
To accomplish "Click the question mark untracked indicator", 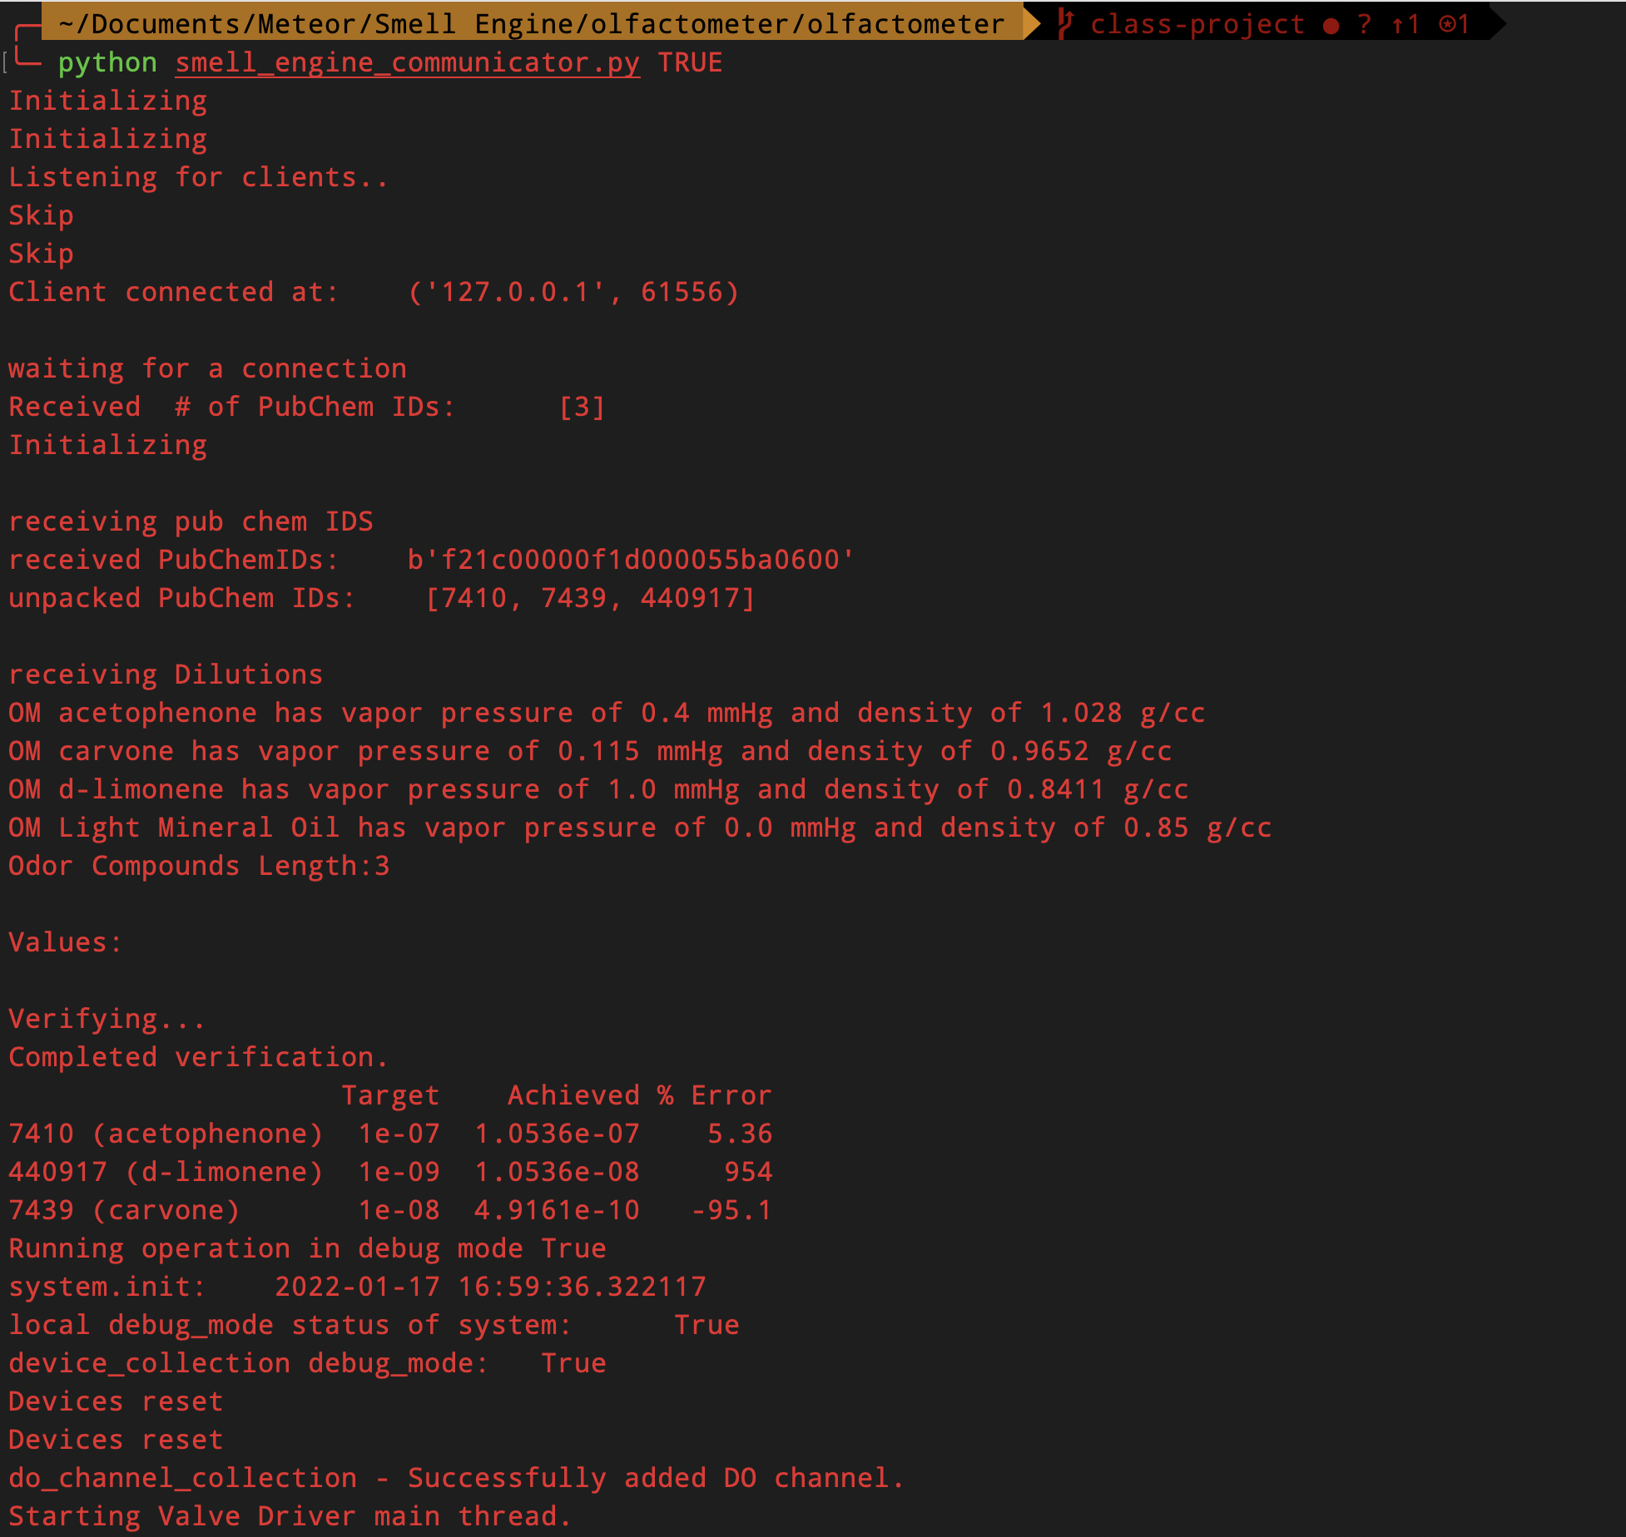I will pos(1364,24).
